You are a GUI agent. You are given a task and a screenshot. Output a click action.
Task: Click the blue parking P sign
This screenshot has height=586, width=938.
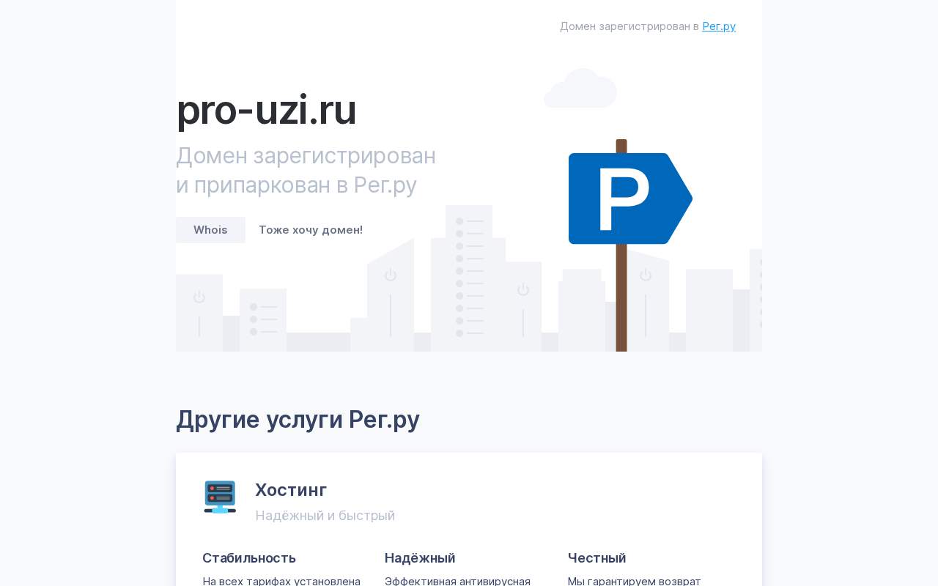pyautogui.click(x=630, y=199)
